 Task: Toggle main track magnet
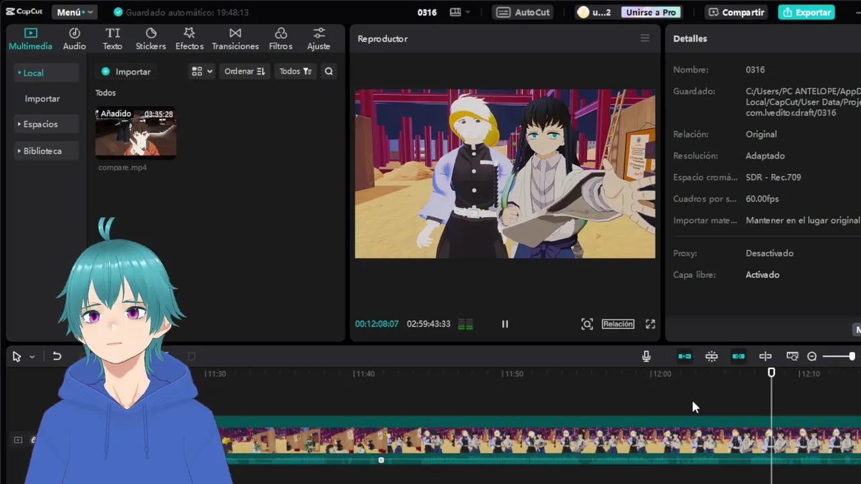point(685,356)
